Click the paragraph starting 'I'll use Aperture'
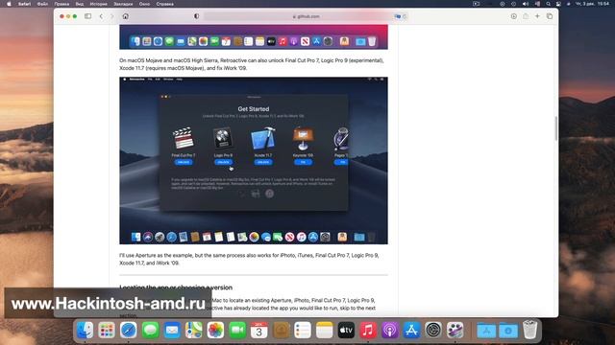The height and width of the screenshot is (345, 615). (x=249, y=259)
